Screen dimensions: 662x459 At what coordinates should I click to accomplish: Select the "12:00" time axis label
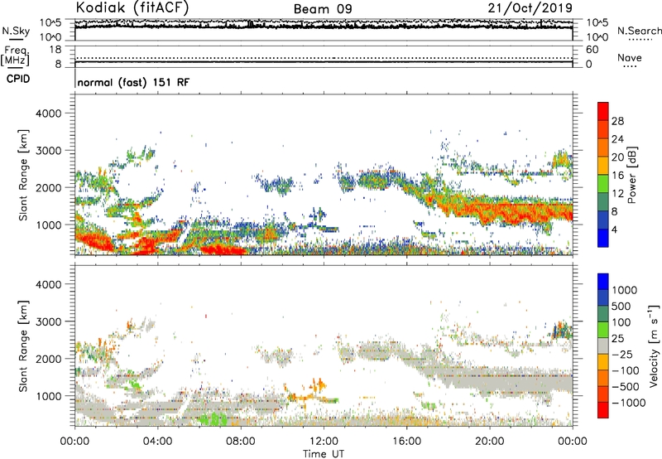tap(324, 442)
